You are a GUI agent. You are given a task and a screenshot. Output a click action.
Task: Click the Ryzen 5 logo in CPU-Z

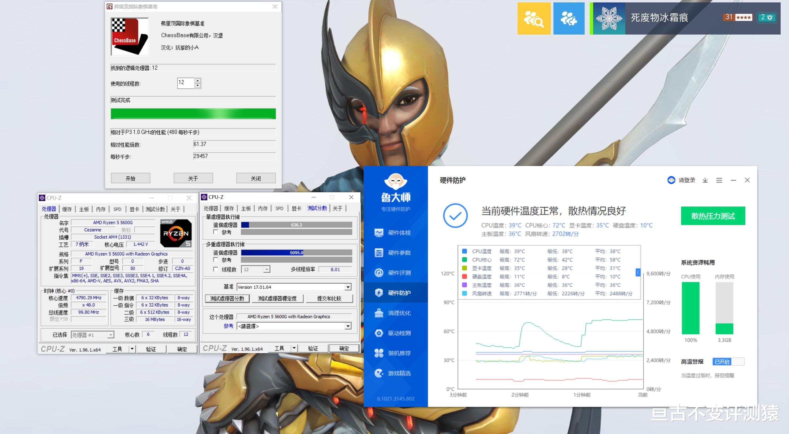pyautogui.click(x=176, y=233)
